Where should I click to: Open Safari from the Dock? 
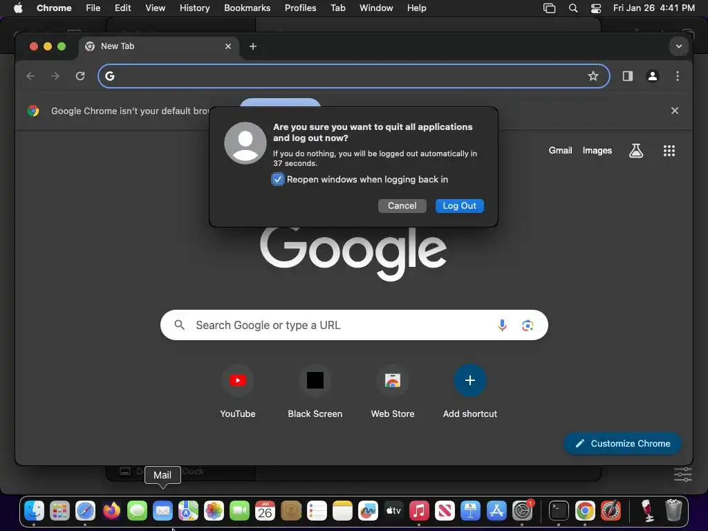85,511
